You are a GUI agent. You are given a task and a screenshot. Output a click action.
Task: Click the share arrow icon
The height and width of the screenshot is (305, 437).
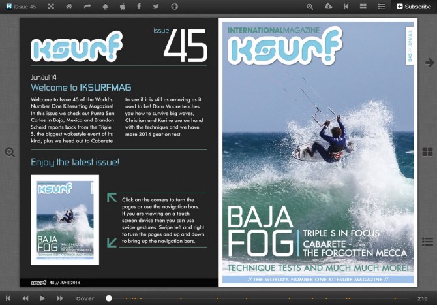(87, 7)
